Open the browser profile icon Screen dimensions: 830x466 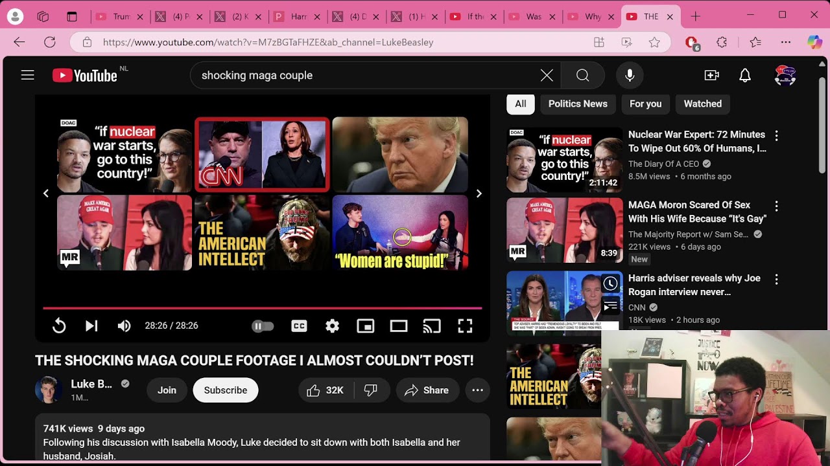pos(15,16)
